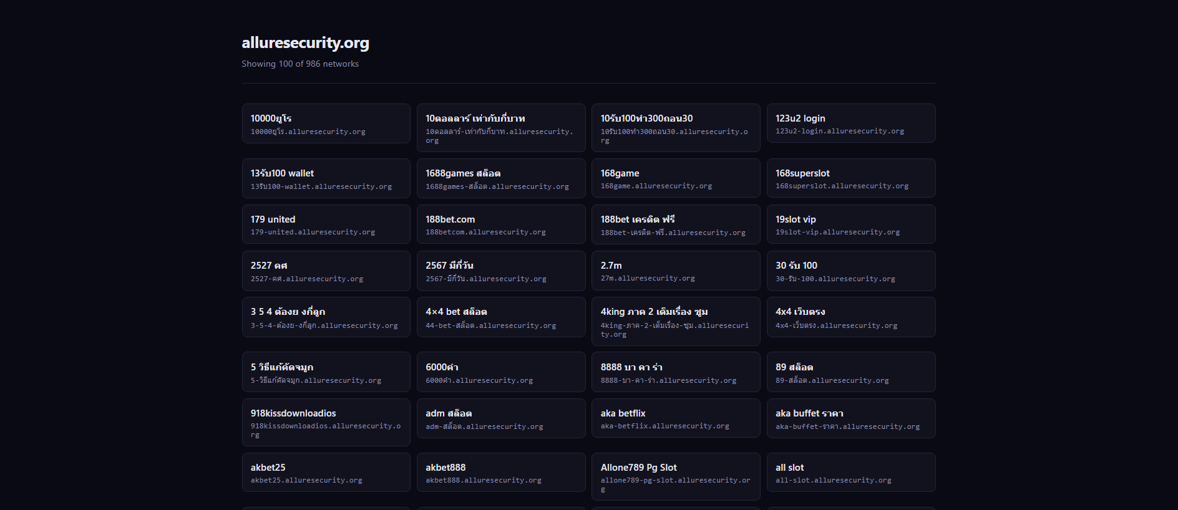The height and width of the screenshot is (510, 1178).
Task: Click the aka betflix card
Action: point(676,418)
